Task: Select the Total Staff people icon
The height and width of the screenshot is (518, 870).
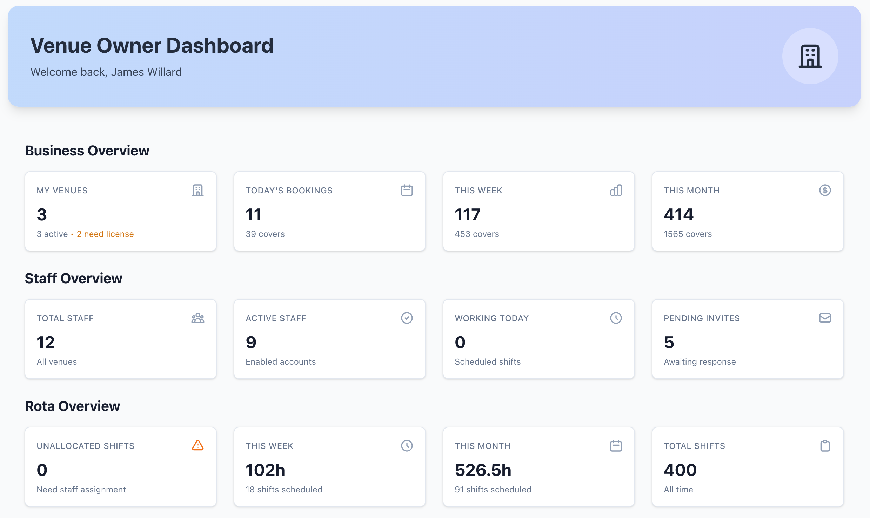Action: tap(198, 318)
